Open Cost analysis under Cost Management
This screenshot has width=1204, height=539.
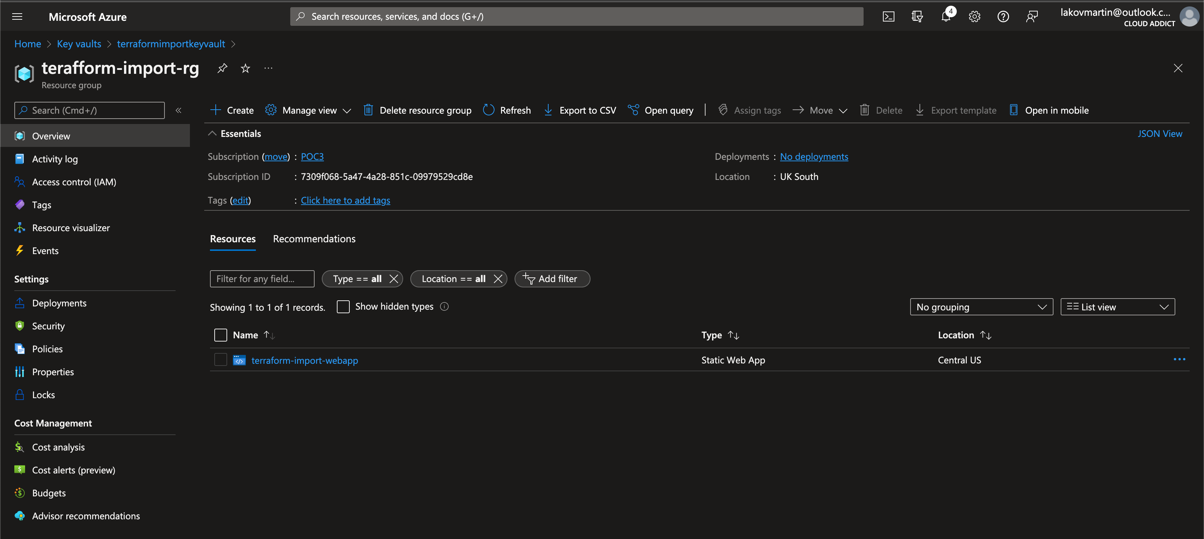pos(58,447)
